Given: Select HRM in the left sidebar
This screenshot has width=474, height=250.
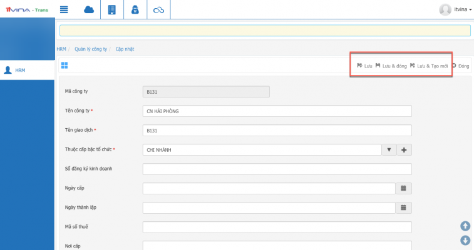Looking at the screenshot, I should (20, 70).
